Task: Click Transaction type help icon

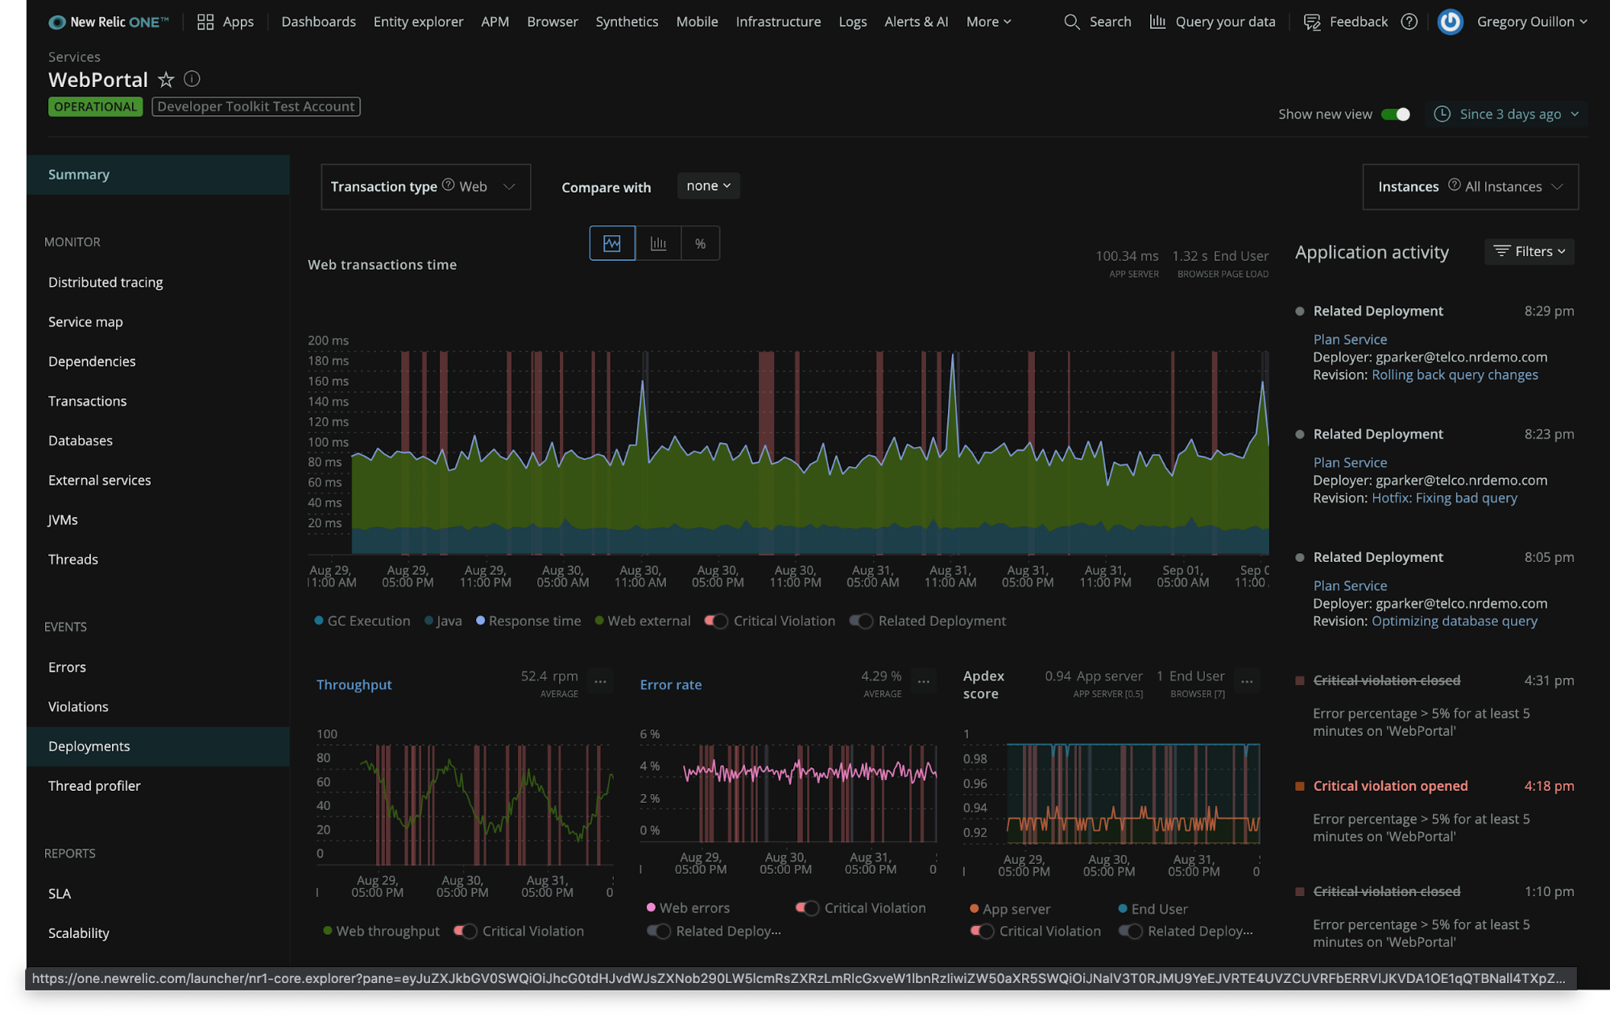Action: click(x=449, y=185)
